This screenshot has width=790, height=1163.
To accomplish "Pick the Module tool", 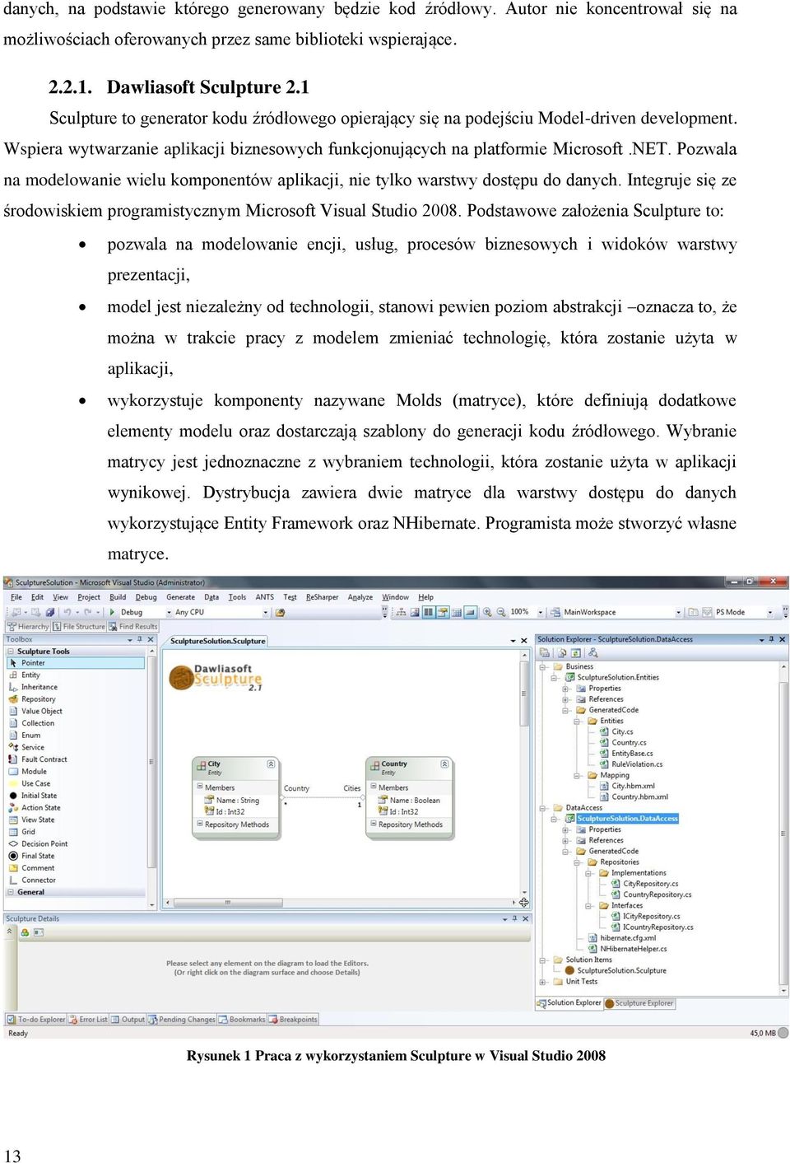I will [x=77, y=772].
